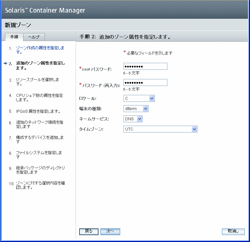Click the 新規ゾーン title text
250x242 pixels.
pyautogui.click(x=18, y=25)
